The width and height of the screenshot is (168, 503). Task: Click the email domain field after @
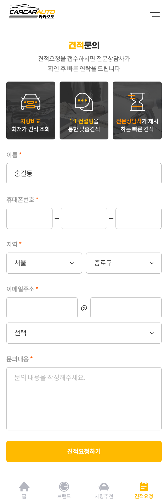click(126, 308)
